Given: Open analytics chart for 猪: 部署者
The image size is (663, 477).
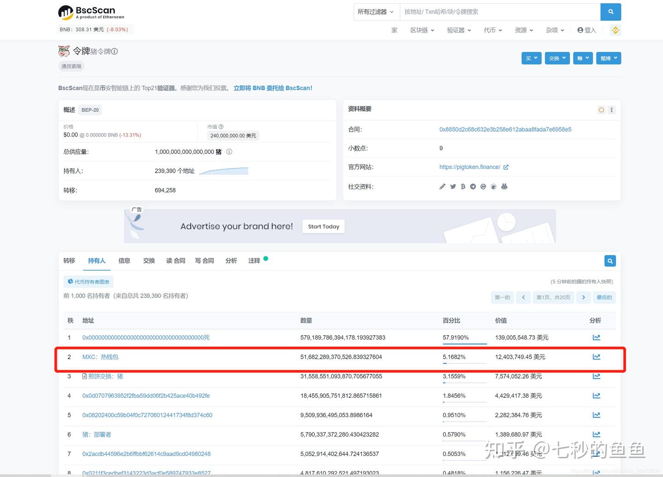Looking at the screenshot, I should point(596,434).
